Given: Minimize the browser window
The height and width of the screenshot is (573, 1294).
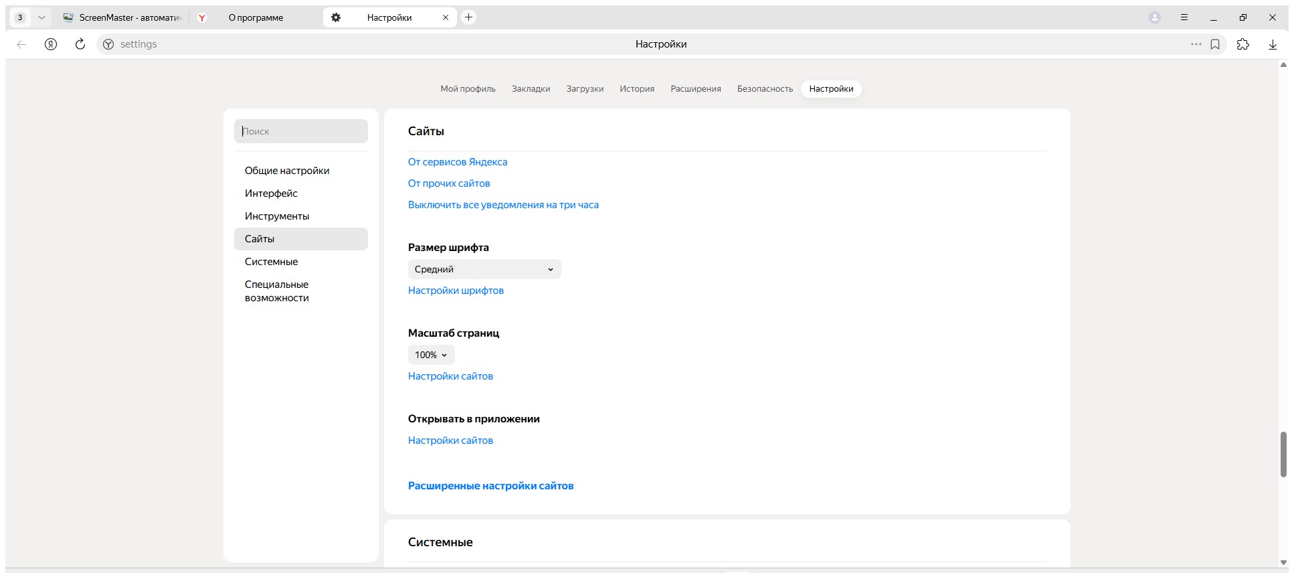Looking at the screenshot, I should pos(1214,17).
